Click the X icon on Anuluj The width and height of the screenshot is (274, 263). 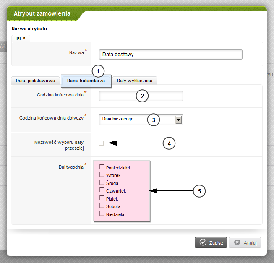click(237, 242)
